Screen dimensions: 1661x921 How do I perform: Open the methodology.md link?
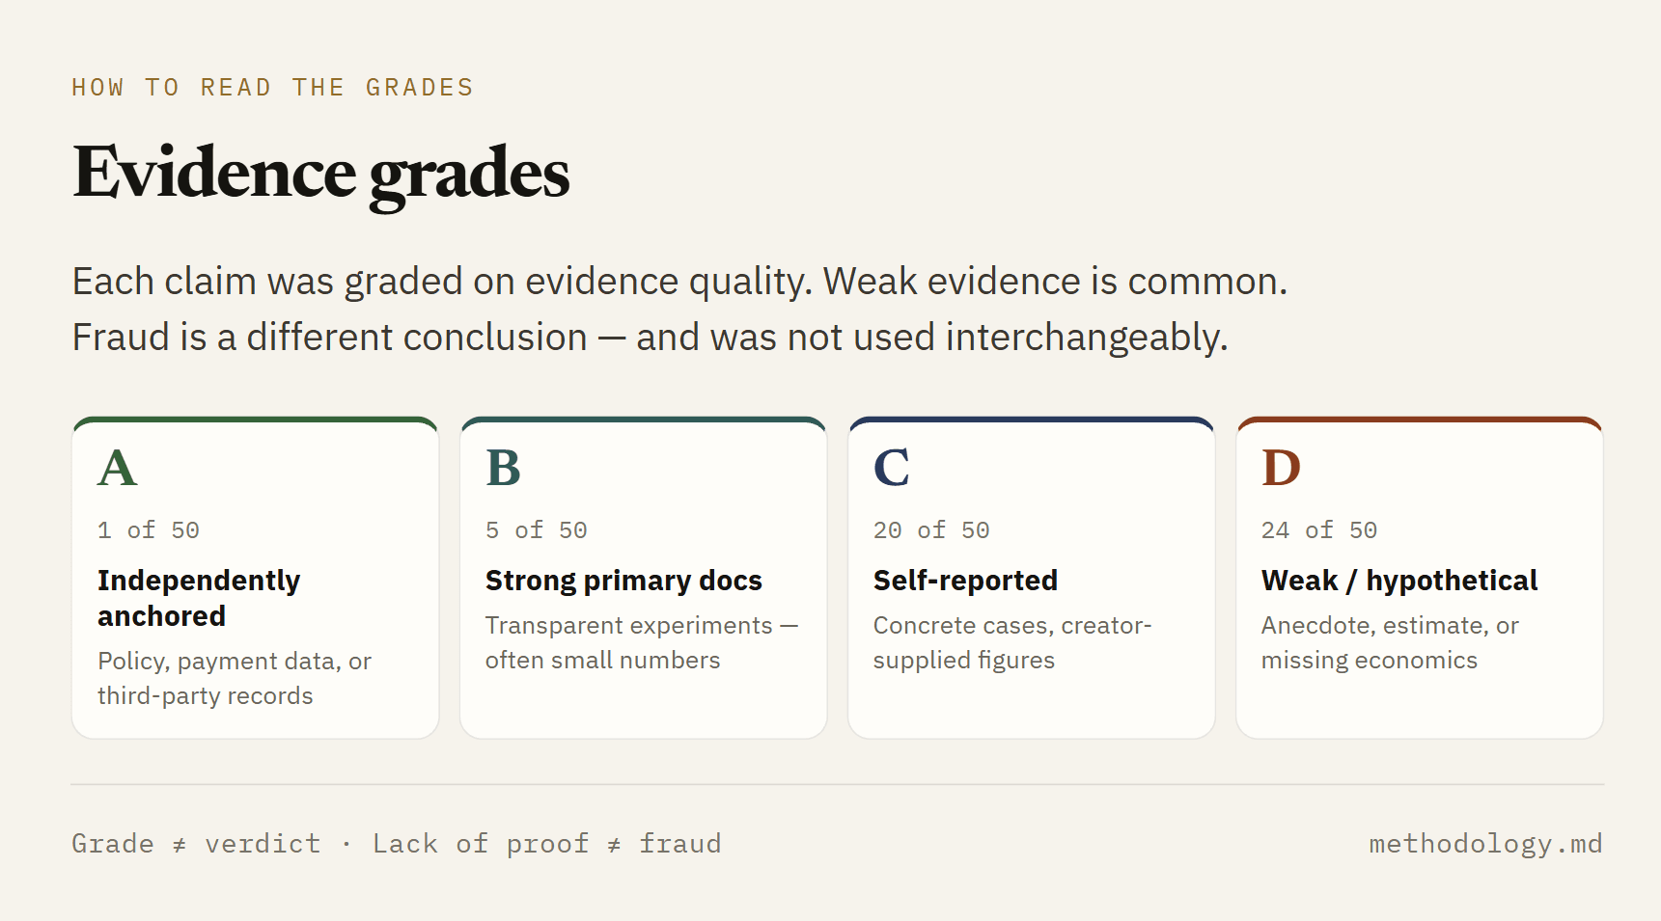point(1485,844)
